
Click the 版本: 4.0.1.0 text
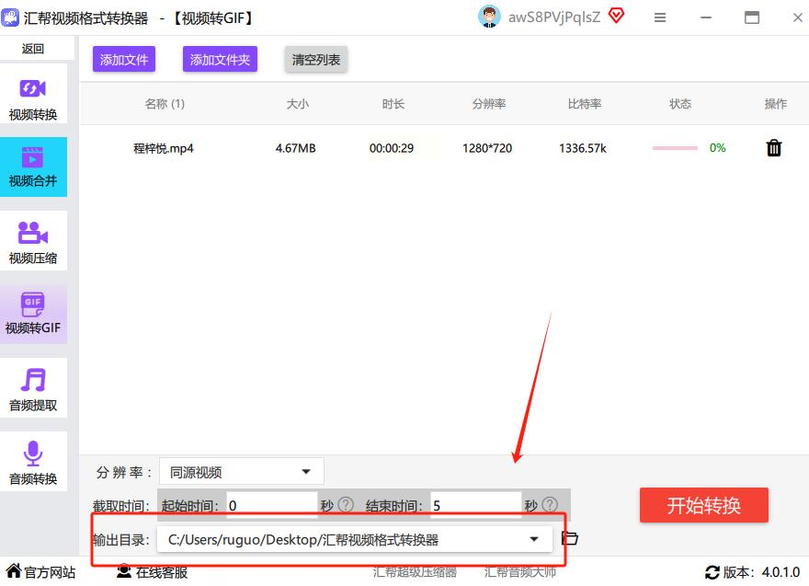(x=761, y=572)
